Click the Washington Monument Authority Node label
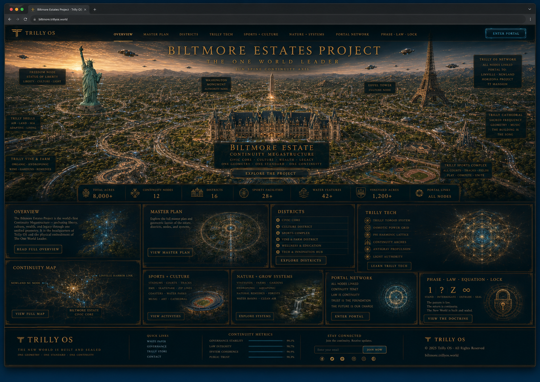Screen dimensions: 540x382 click(x=216, y=84)
